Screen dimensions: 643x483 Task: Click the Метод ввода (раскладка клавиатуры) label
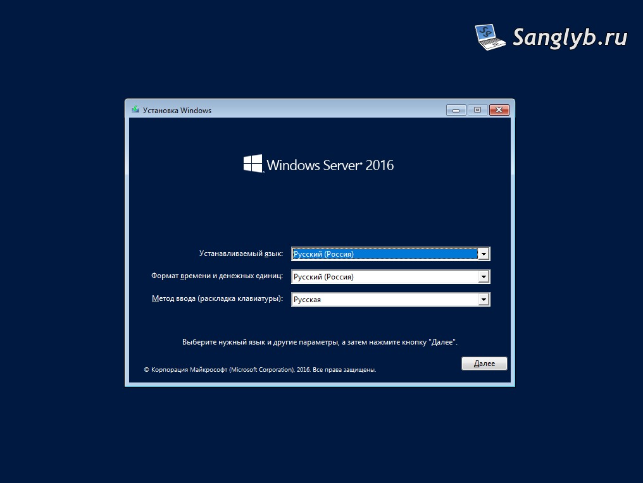[217, 298]
